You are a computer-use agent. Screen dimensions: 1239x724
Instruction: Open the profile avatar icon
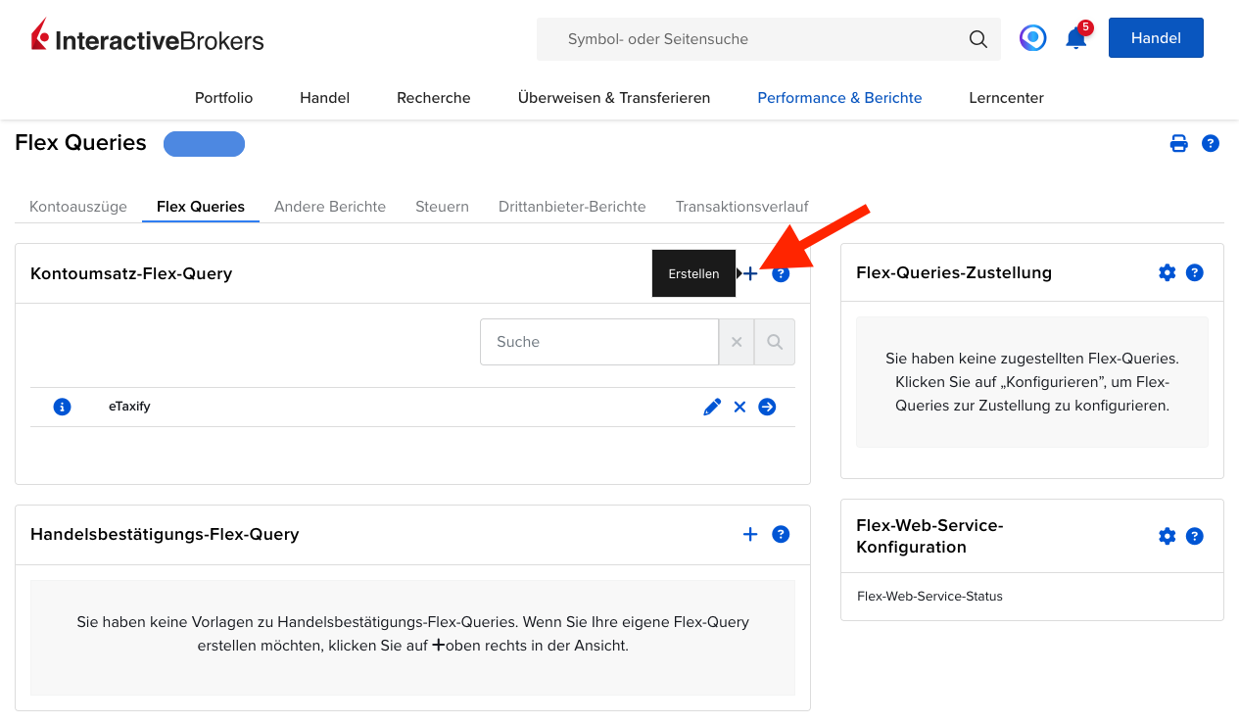[1032, 37]
